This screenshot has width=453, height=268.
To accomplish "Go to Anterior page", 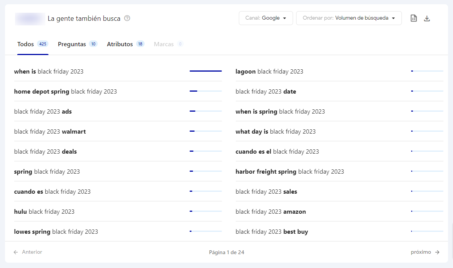I will (28, 252).
